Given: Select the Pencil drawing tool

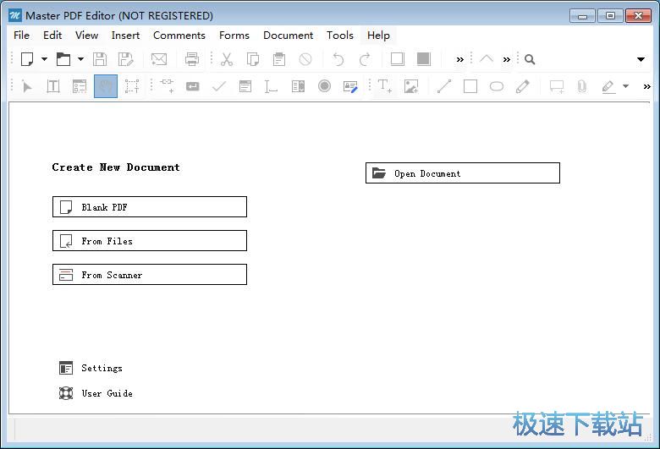Looking at the screenshot, I should pos(522,86).
